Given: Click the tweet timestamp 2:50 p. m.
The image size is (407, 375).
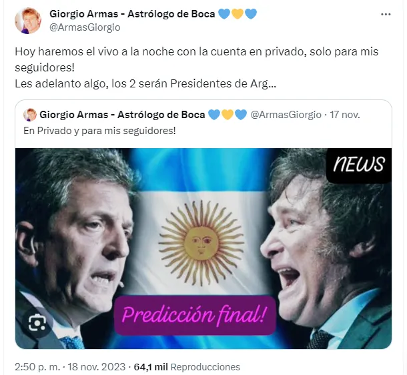Looking at the screenshot, I should tap(37, 367).
